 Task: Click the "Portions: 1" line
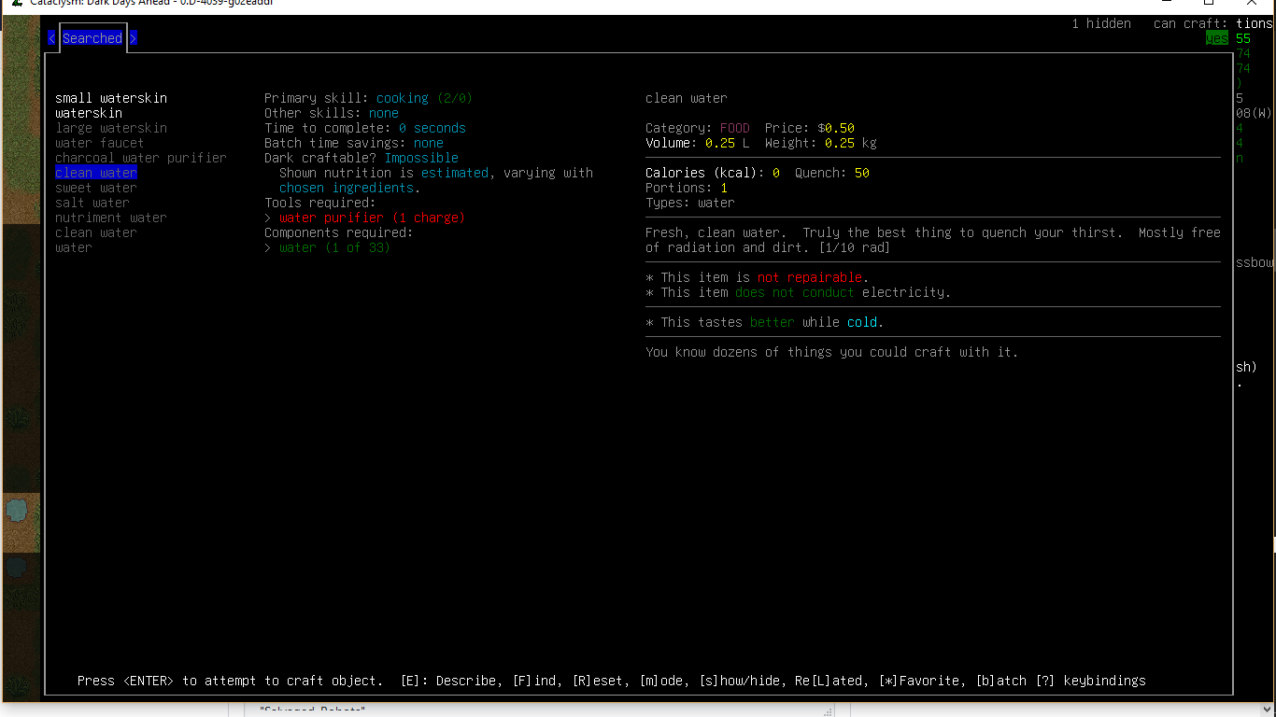click(x=687, y=188)
